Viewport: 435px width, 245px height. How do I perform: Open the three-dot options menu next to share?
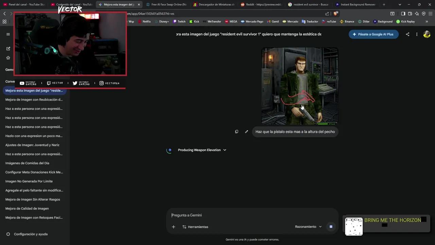(417, 34)
